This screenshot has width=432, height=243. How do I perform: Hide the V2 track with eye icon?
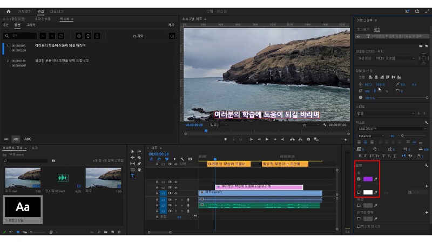[176, 187]
